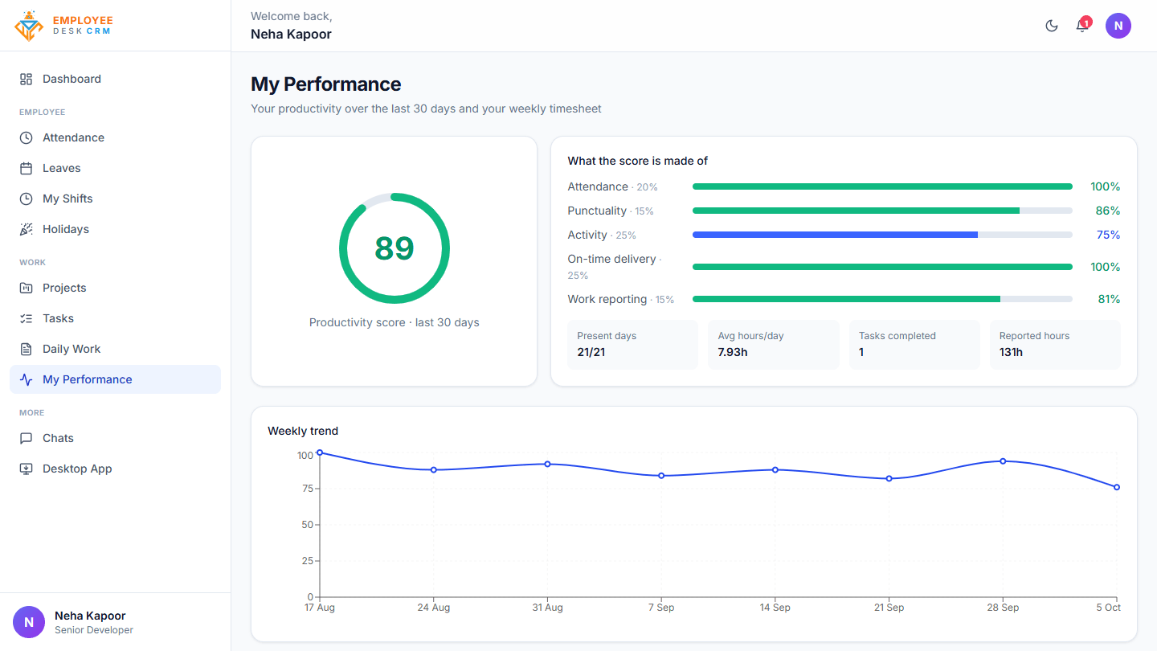
Task: Click the Work reporting 81% progress bar
Action: [882, 299]
